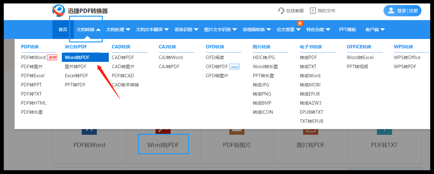434x174 pixels.
Task: Expand the 语音识别 dropdown
Action: tap(186, 30)
